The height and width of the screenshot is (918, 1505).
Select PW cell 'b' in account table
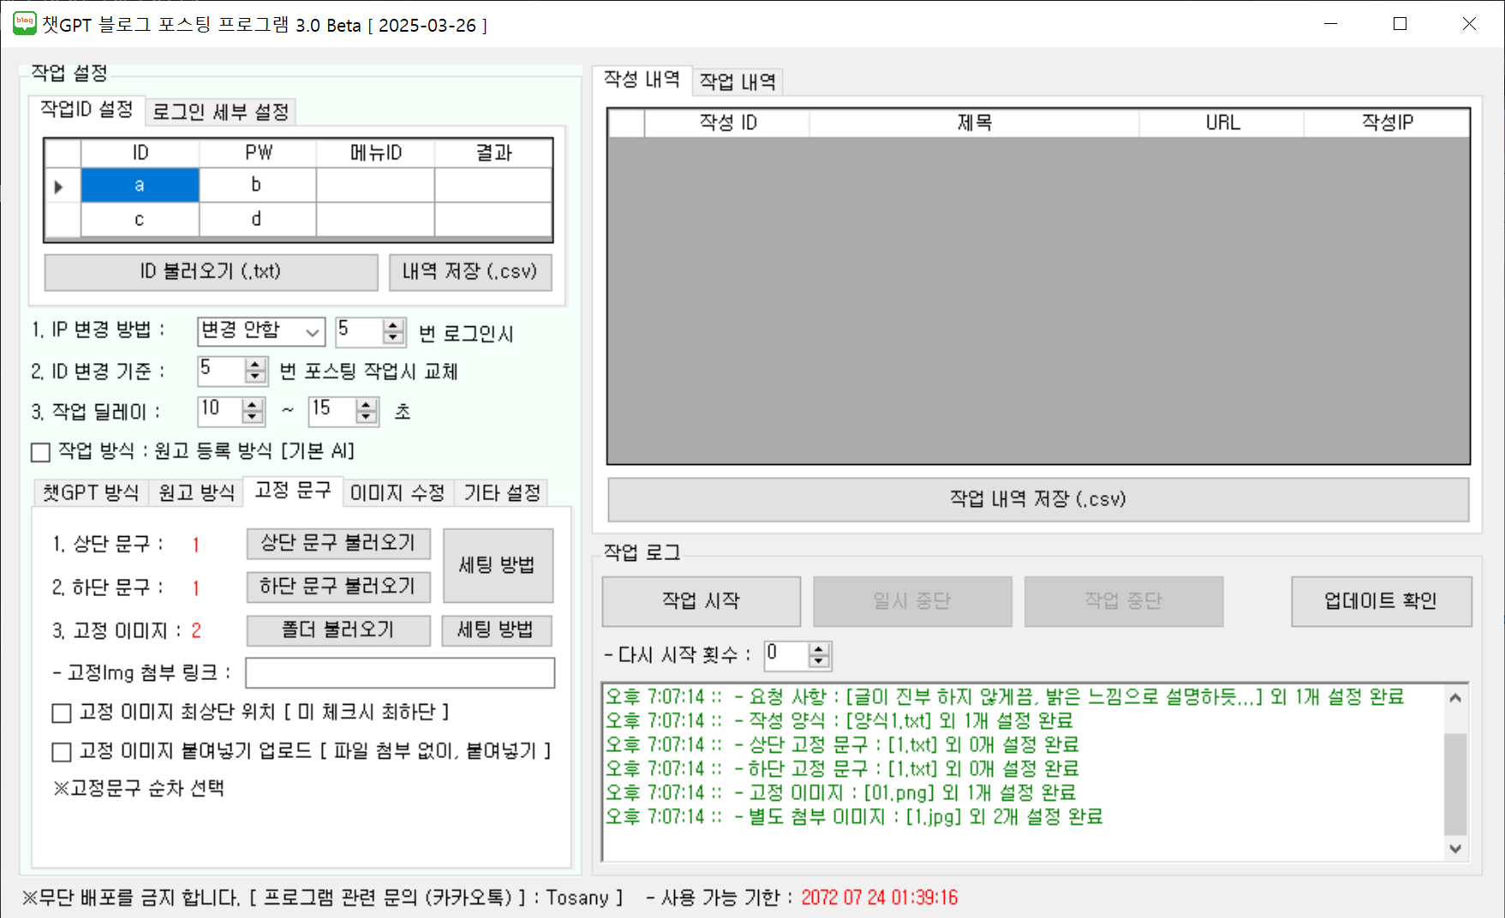[x=257, y=185]
